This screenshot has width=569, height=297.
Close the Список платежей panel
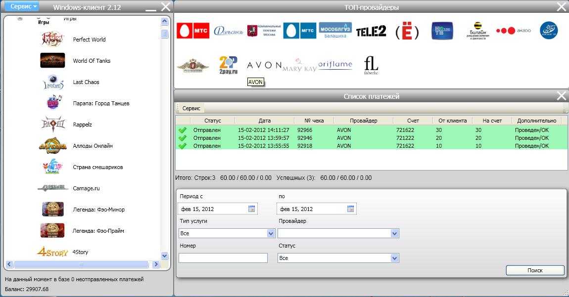[562, 96]
